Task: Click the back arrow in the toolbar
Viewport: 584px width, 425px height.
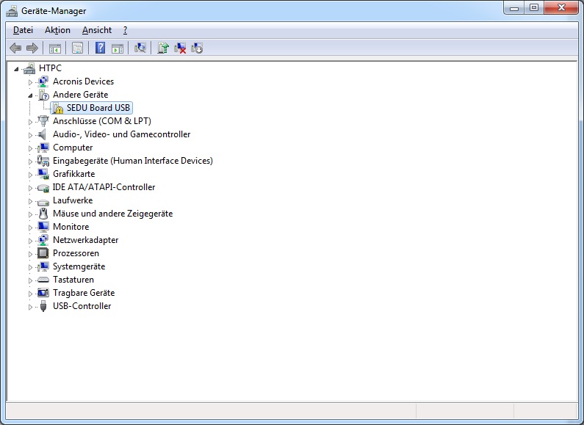Action: coord(15,48)
